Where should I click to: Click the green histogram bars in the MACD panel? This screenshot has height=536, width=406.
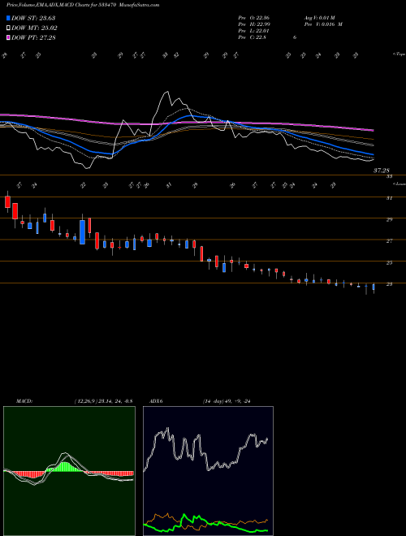click(65, 467)
